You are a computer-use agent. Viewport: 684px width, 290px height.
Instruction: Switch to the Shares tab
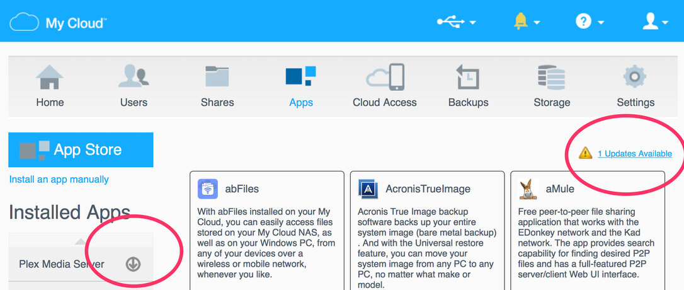pyautogui.click(x=217, y=86)
